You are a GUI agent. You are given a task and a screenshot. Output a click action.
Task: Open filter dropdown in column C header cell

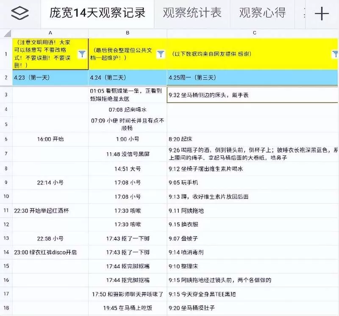click(x=335, y=54)
